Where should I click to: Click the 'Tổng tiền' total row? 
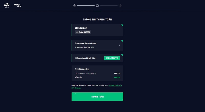97,77
